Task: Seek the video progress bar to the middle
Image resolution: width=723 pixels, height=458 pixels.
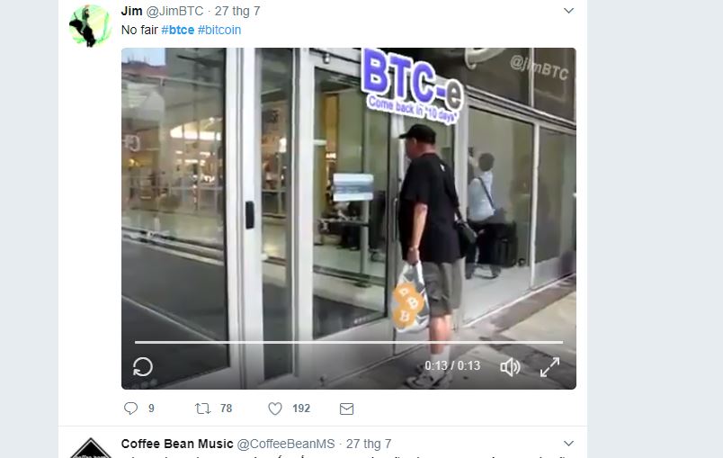Action: [x=349, y=342]
